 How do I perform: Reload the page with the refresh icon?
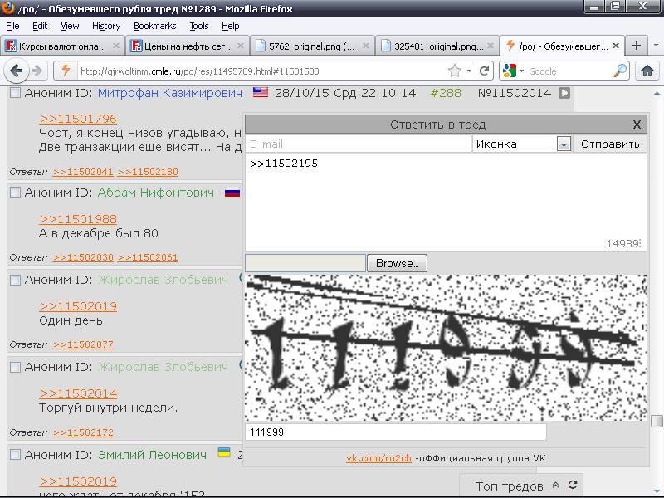pyautogui.click(x=485, y=71)
